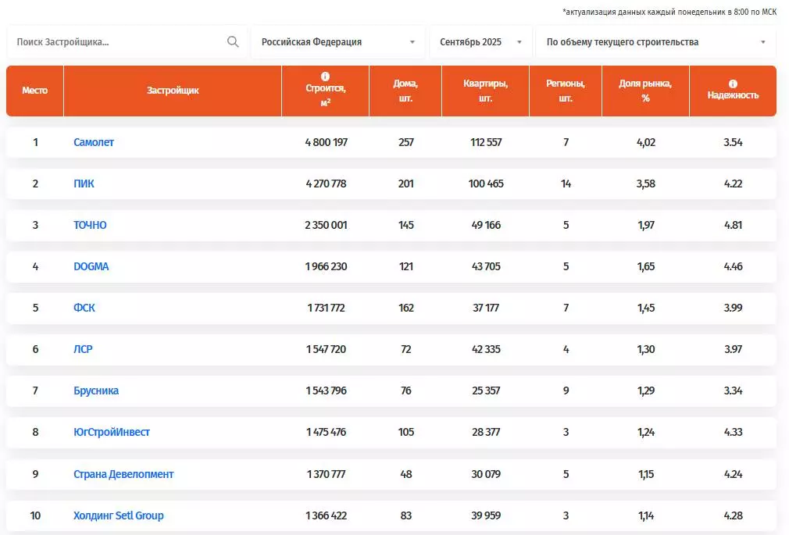Screen dimensions: 789x535
Task: Open the ПИК developer link
Action: (84, 184)
